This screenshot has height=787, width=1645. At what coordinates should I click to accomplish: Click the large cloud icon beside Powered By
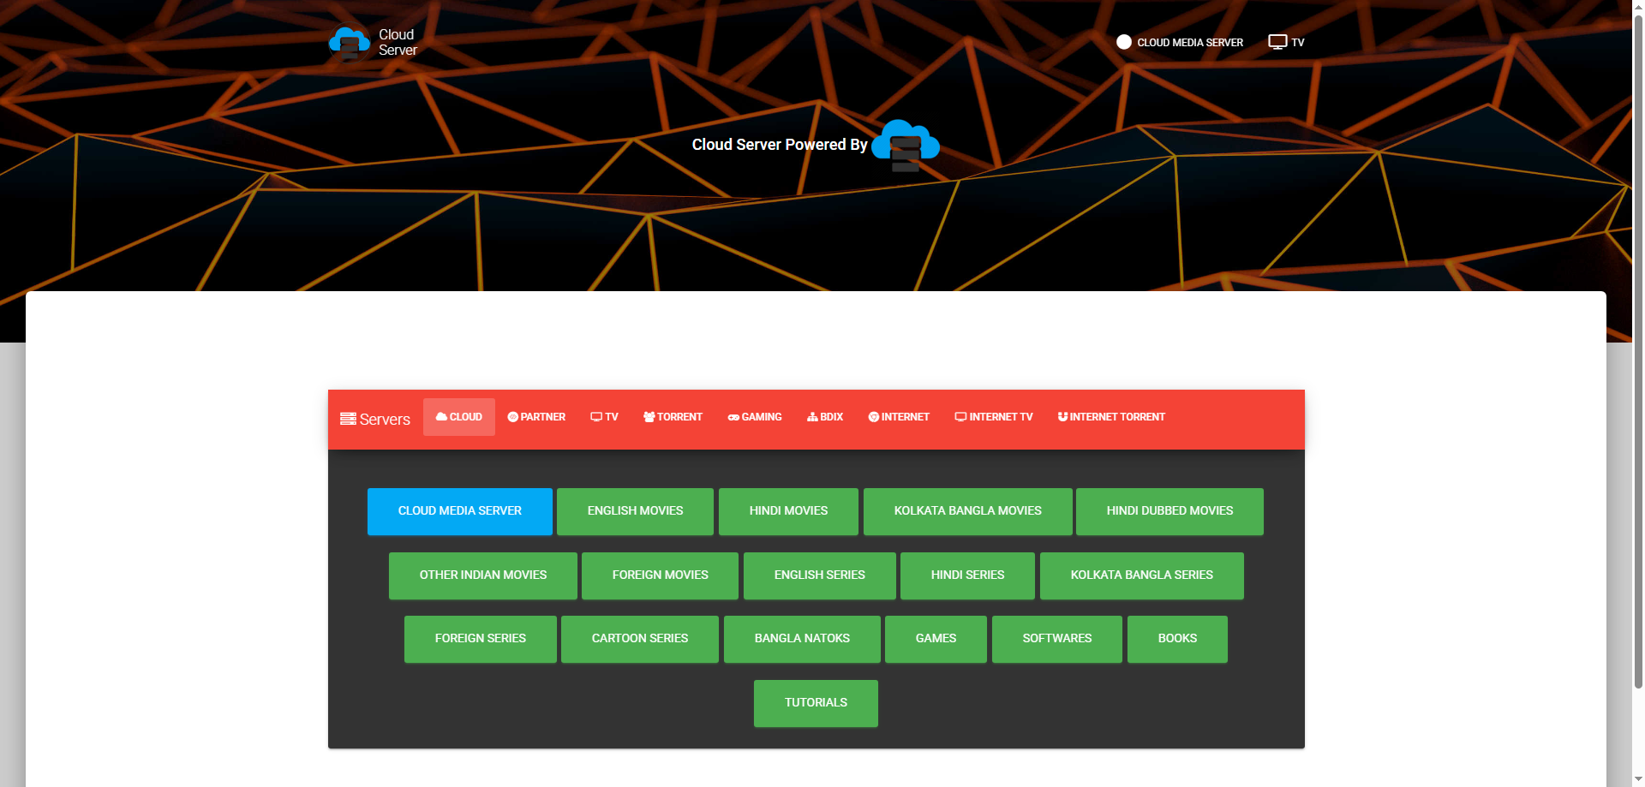pyautogui.click(x=906, y=145)
